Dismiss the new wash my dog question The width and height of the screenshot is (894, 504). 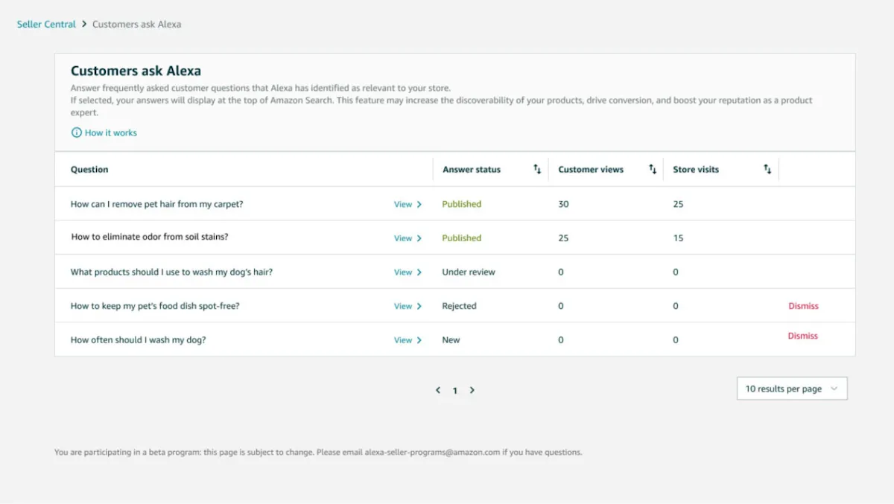point(803,336)
